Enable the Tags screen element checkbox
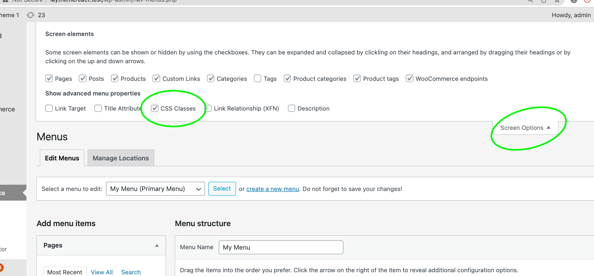This screenshot has height=276, width=594. click(x=258, y=79)
